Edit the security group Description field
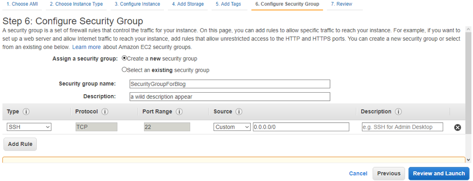473x181 pixels. click(x=229, y=97)
